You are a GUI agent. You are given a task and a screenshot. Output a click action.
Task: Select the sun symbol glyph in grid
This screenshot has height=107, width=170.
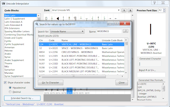(46, 18)
